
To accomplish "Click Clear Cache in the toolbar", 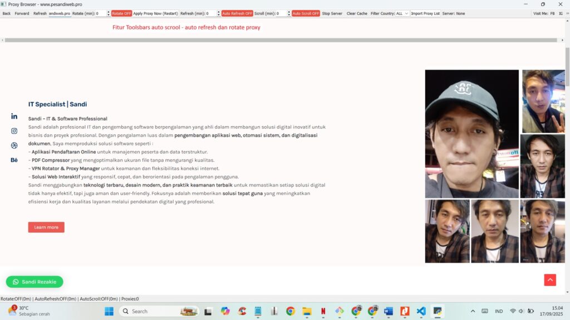I will coord(356,13).
